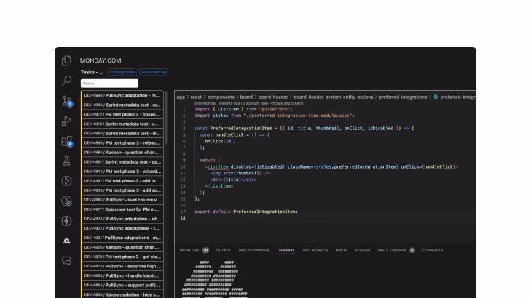
Task: Open the Testing flask view
Action: pos(66,161)
